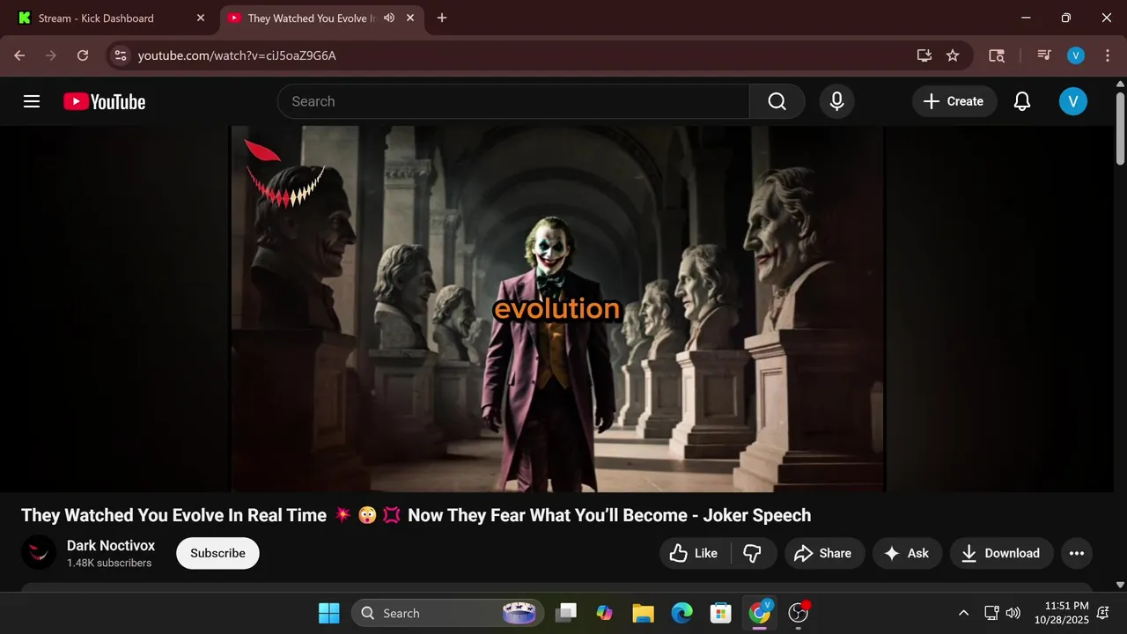
Task: Open Task View on the taskbar
Action: point(566,613)
